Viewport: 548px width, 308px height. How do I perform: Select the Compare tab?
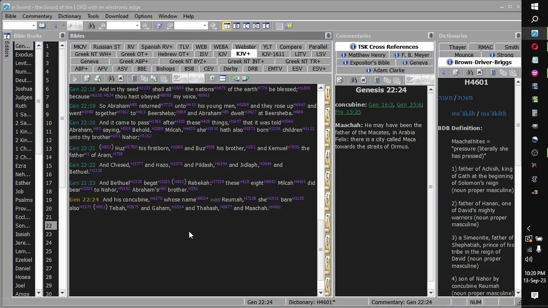(x=291, y=47)
